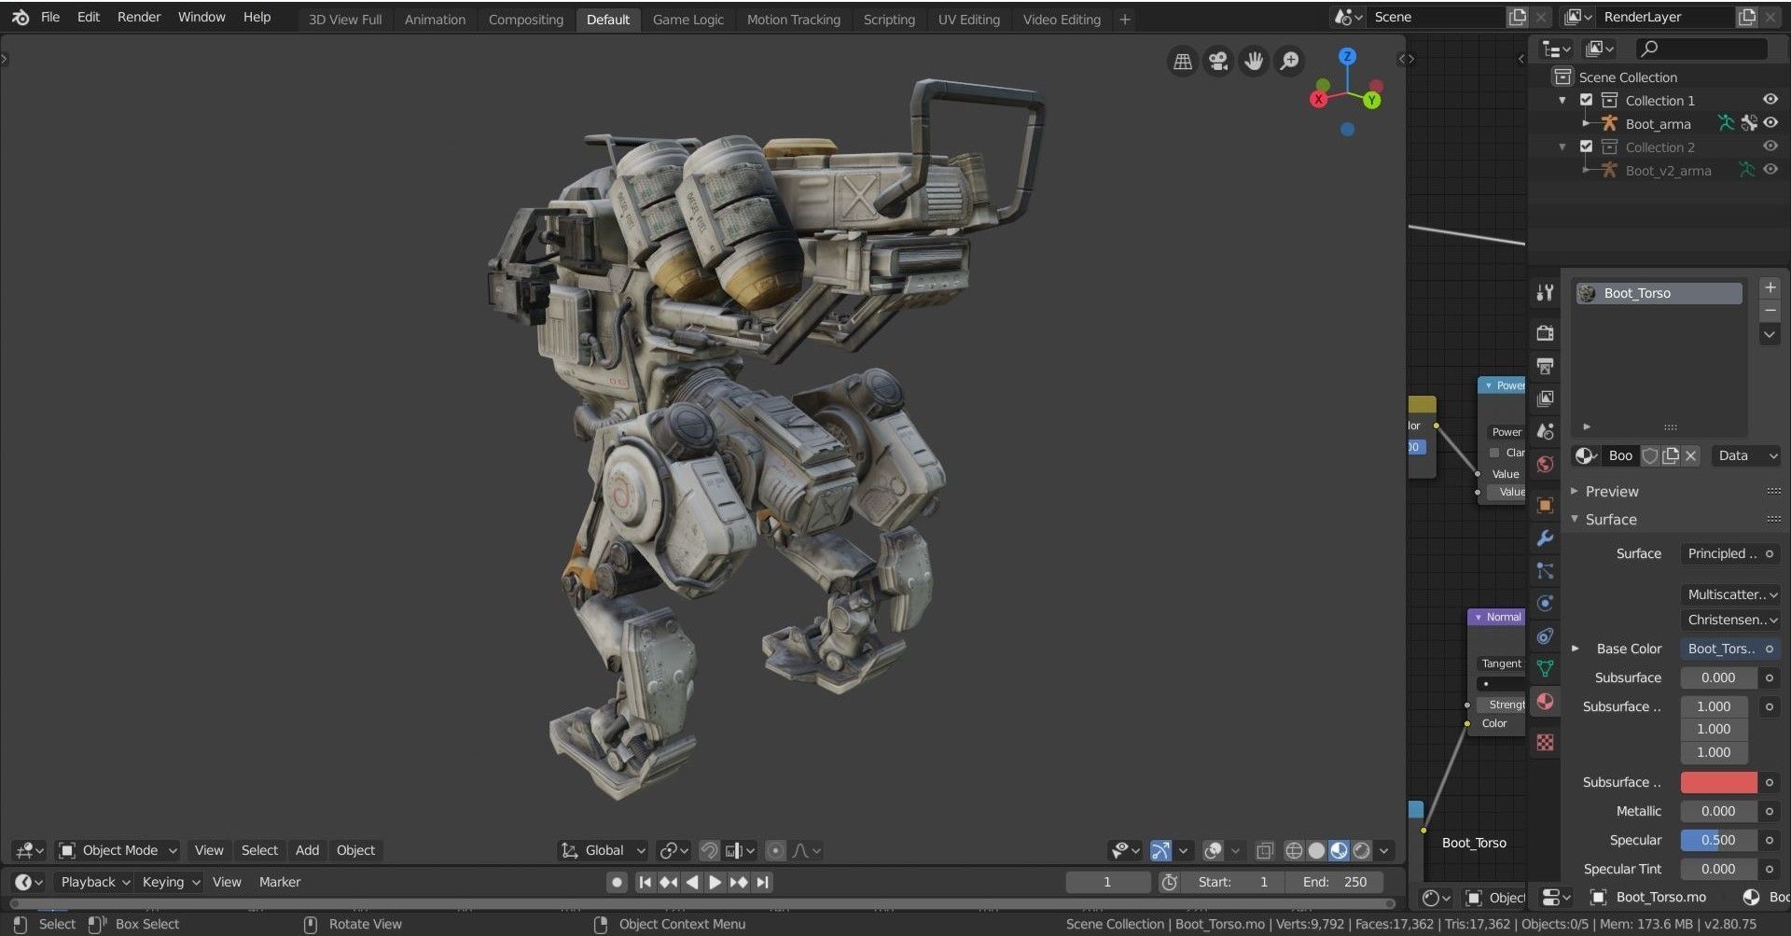This screenshot has height=936, width=1791.
Task: Open the Scene properties tab
Action: 1545,431
